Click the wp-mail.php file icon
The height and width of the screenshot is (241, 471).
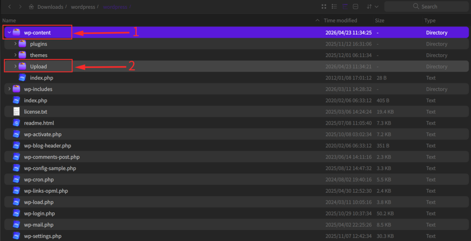tap(17, 225)
